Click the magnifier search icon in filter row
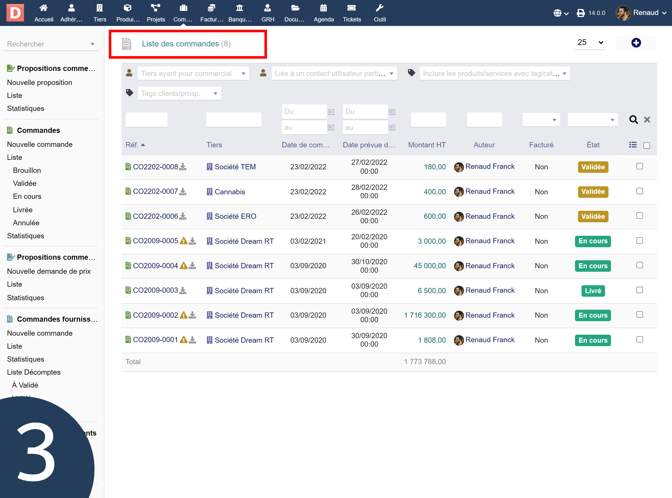 tap(633, 120)
